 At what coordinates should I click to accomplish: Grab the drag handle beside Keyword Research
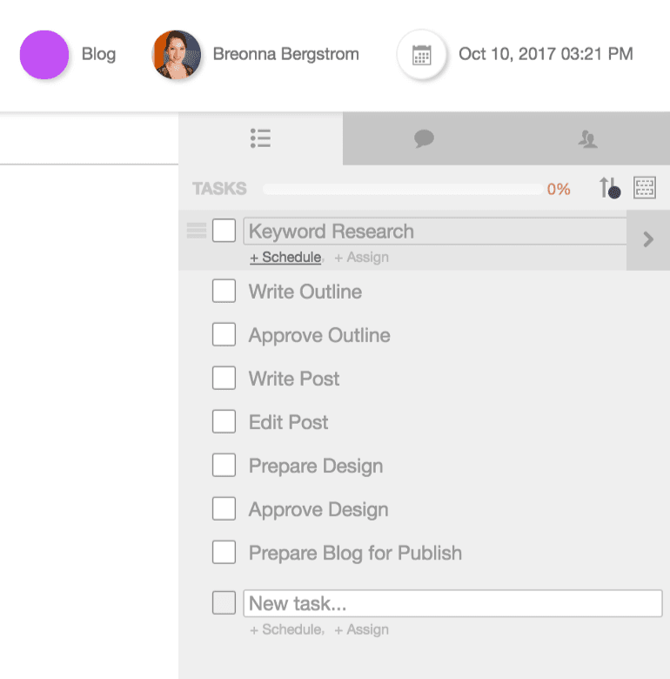pos(197,231)
